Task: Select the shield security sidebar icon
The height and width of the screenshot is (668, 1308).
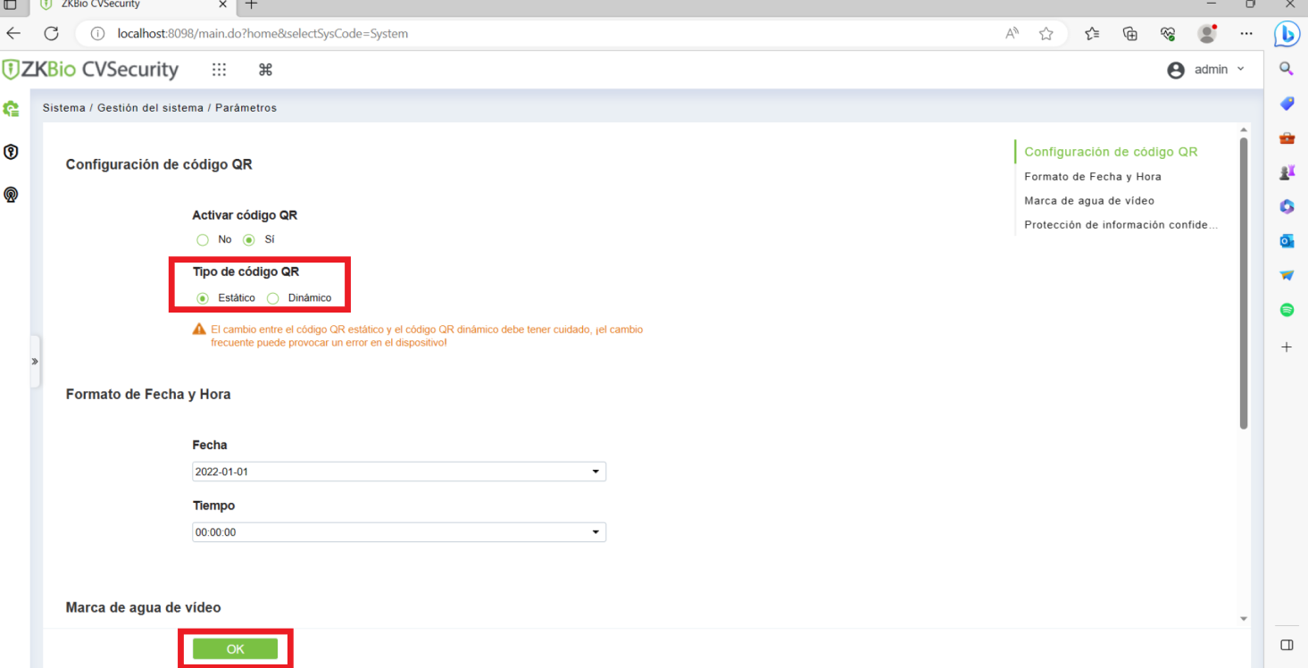Action: coord(11,152)
